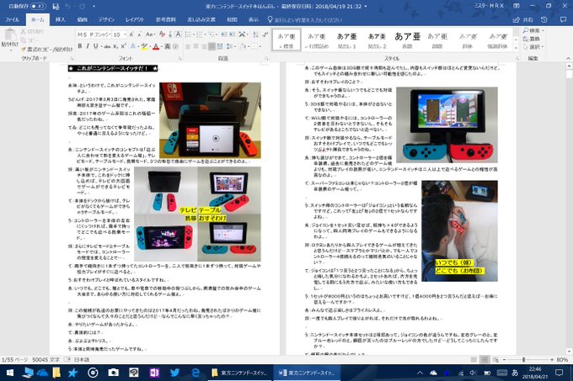
Task: Click the vertical scrollbar of the document
Action: (569, 209)
